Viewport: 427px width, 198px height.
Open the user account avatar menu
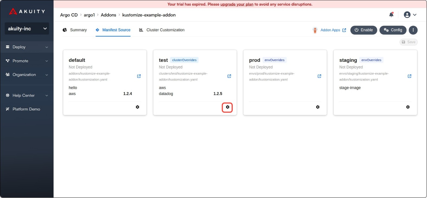click(x=410, y=15)
